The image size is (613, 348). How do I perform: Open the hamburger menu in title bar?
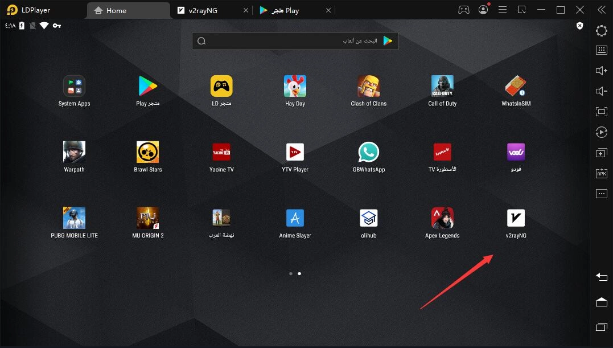pos(503,10)
